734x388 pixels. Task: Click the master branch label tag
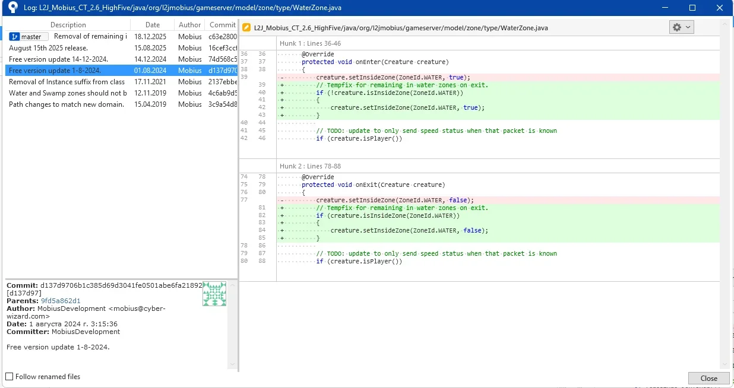[x=29, y=37]
